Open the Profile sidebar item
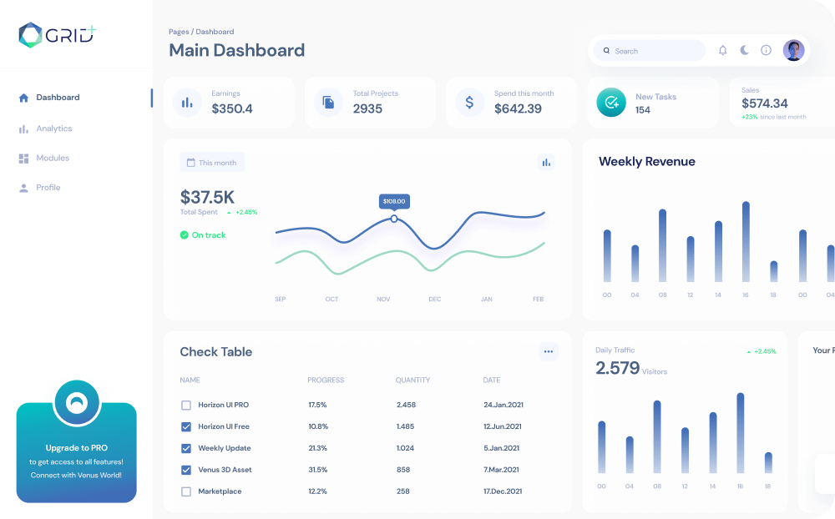 [48, 188]
